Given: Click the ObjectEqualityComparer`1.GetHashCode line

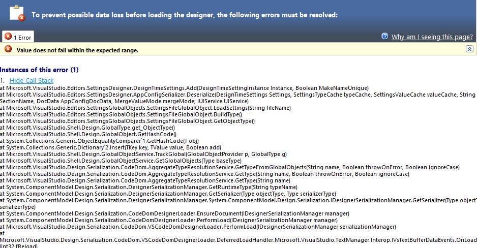Looking at the screenshot, I should click(x=100, y=141).
